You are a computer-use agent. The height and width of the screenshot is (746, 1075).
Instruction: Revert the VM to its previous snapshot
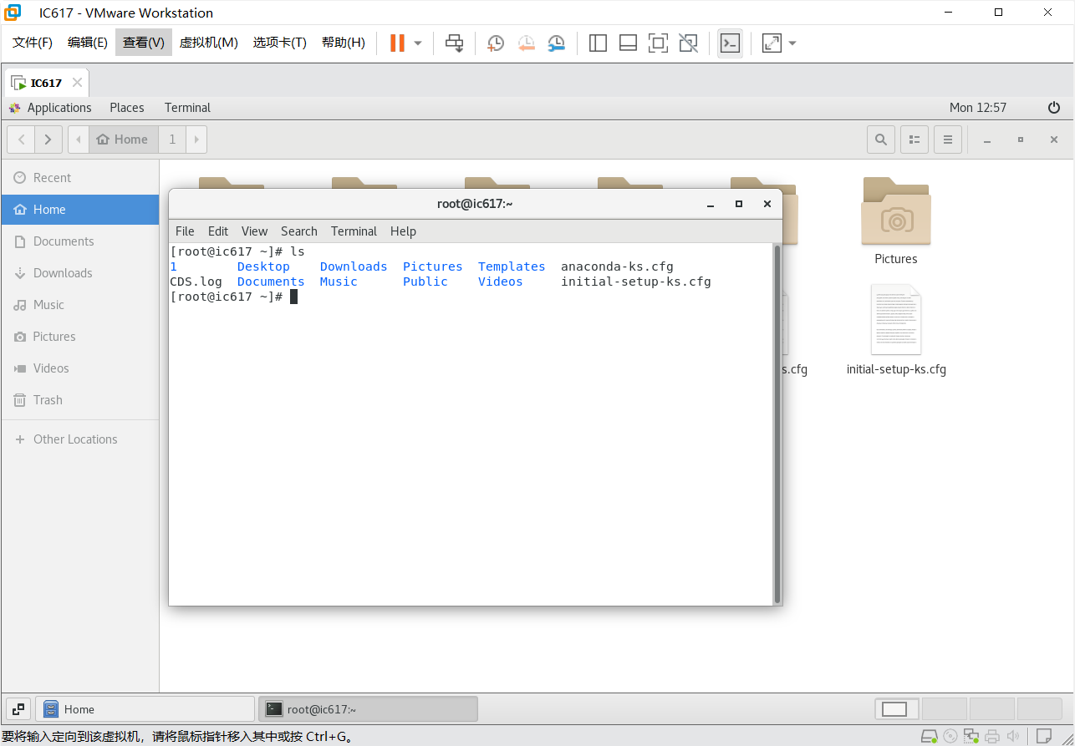(x=526, y=43)
